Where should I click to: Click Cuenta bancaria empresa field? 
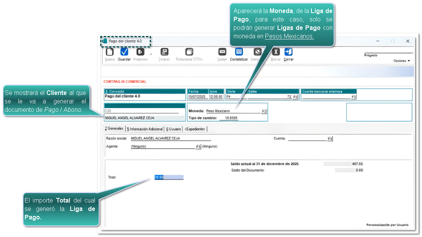coord(326,97)
